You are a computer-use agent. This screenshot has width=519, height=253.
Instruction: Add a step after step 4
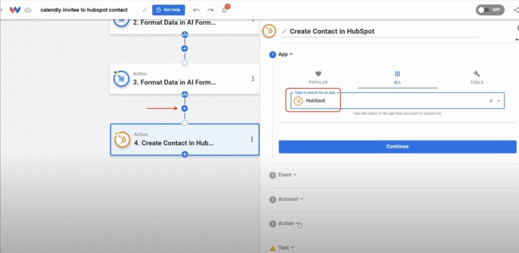click(x=184, y=154)
